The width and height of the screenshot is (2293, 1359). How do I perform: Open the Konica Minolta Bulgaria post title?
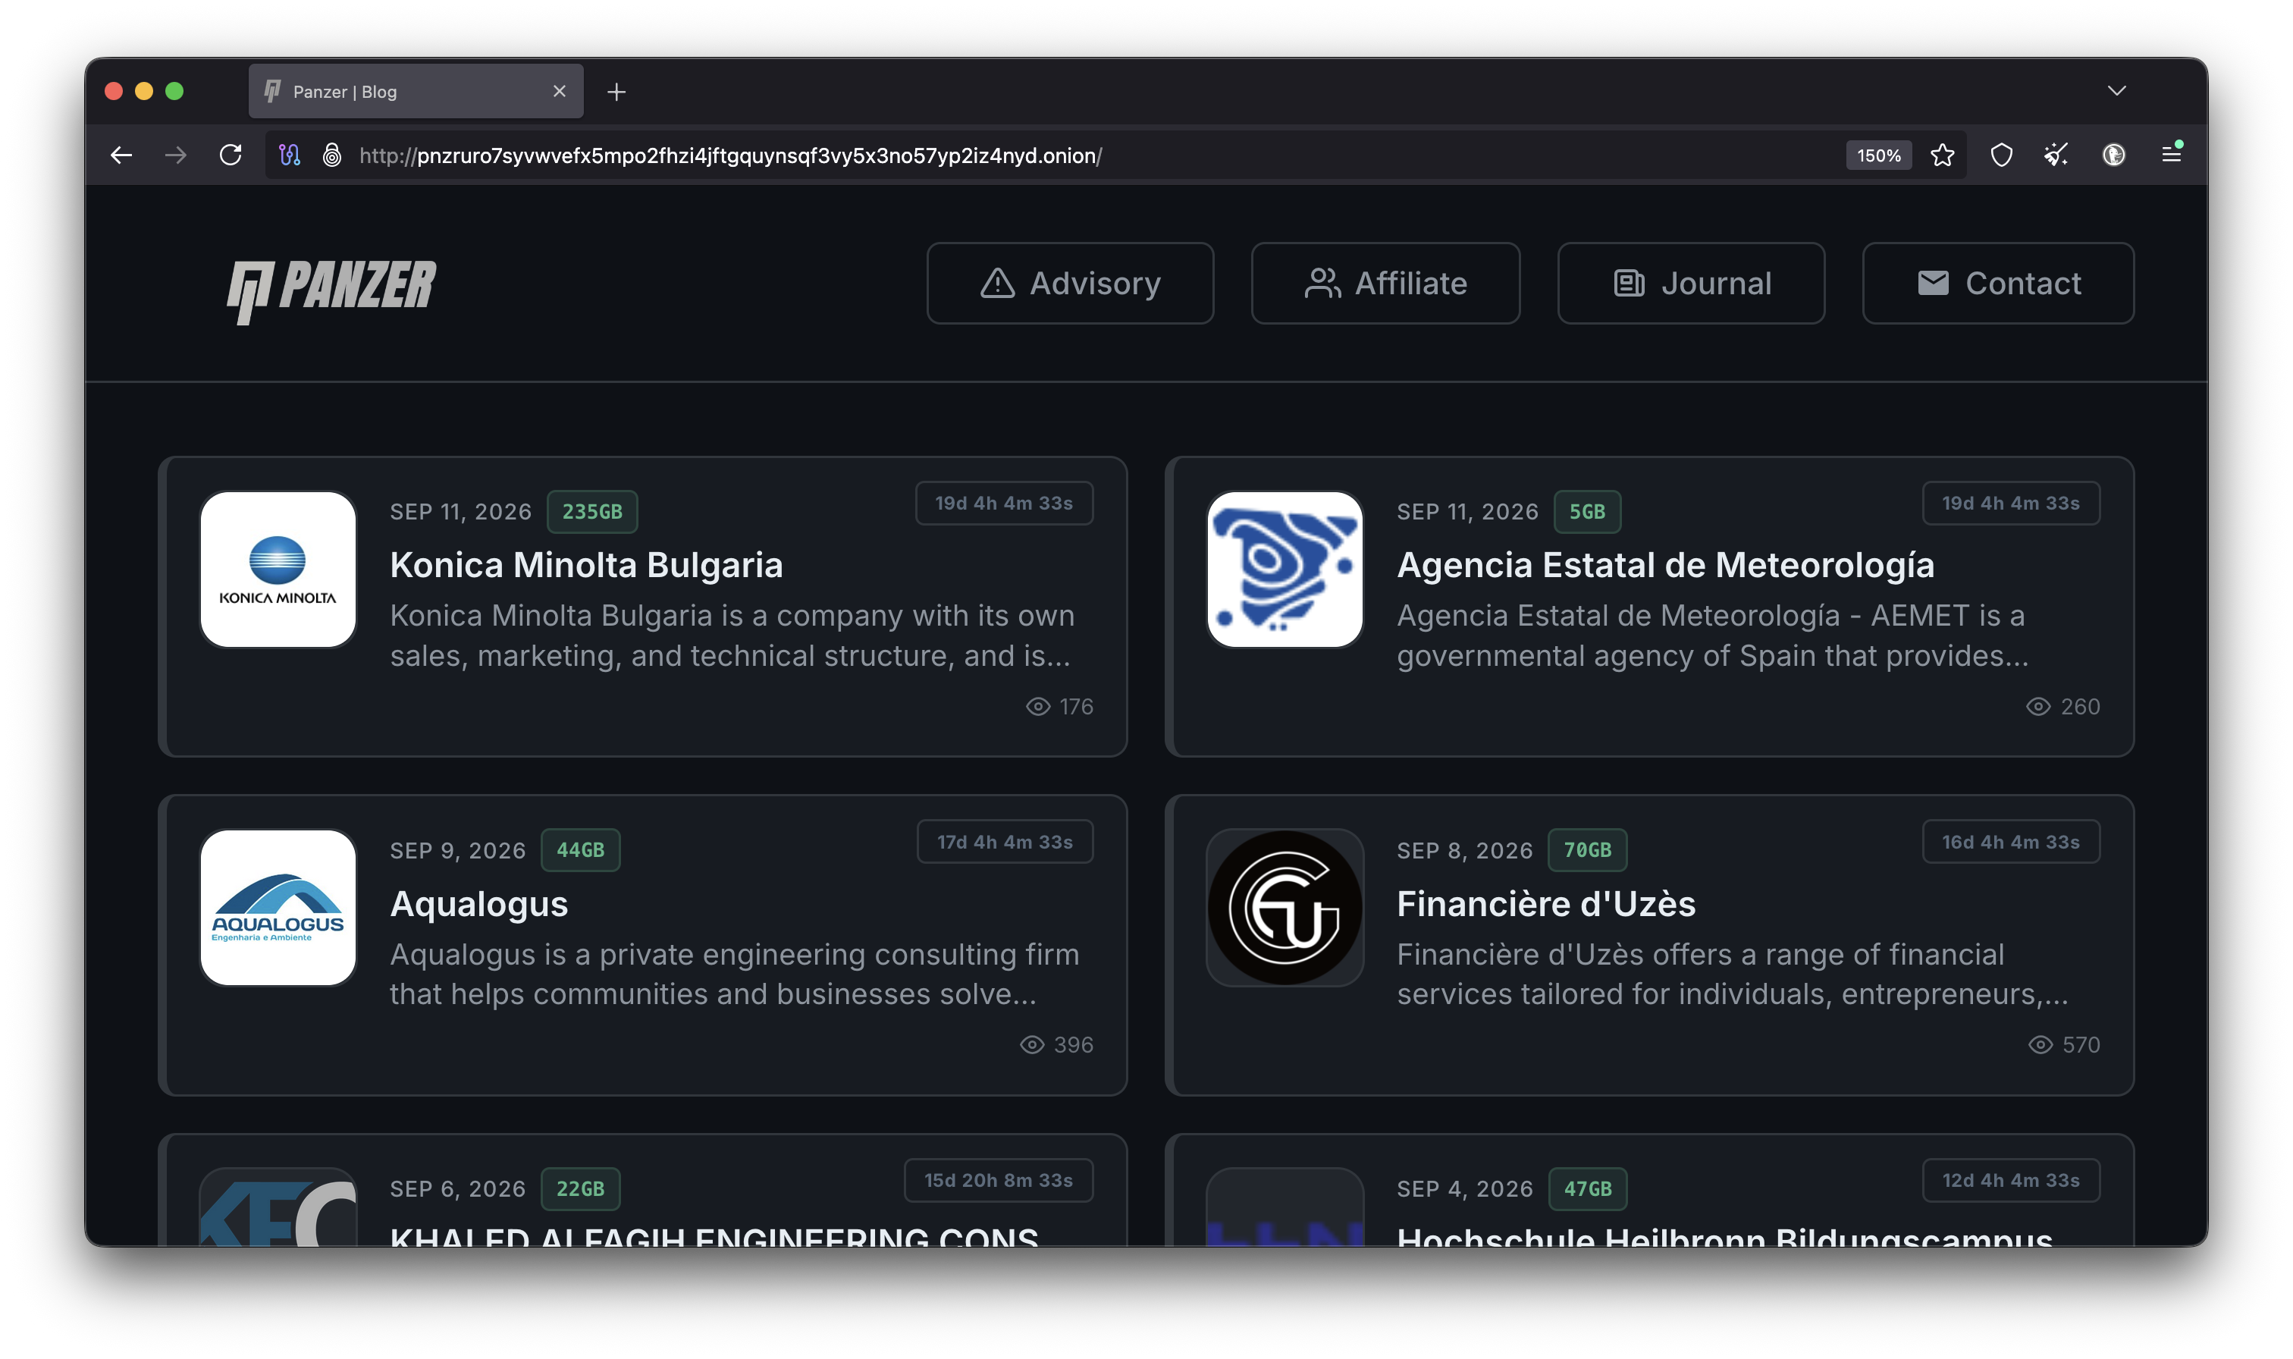pyautogui.click(x=586, y=565)
